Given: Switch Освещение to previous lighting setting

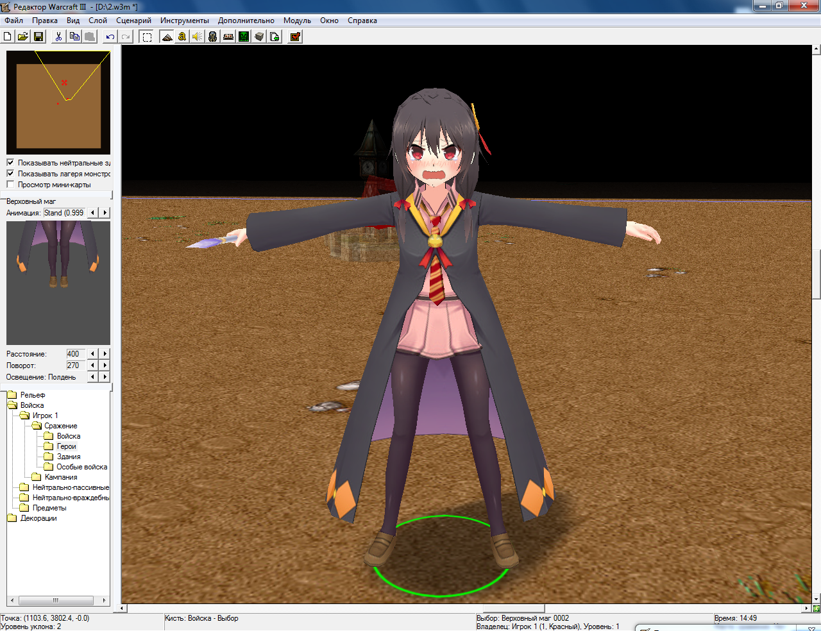Looking at the screenshot, I should click(93, 377).
